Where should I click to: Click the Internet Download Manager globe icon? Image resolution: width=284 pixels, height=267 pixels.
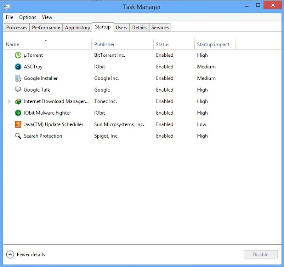pyautogui.click(x=18, y=101)
